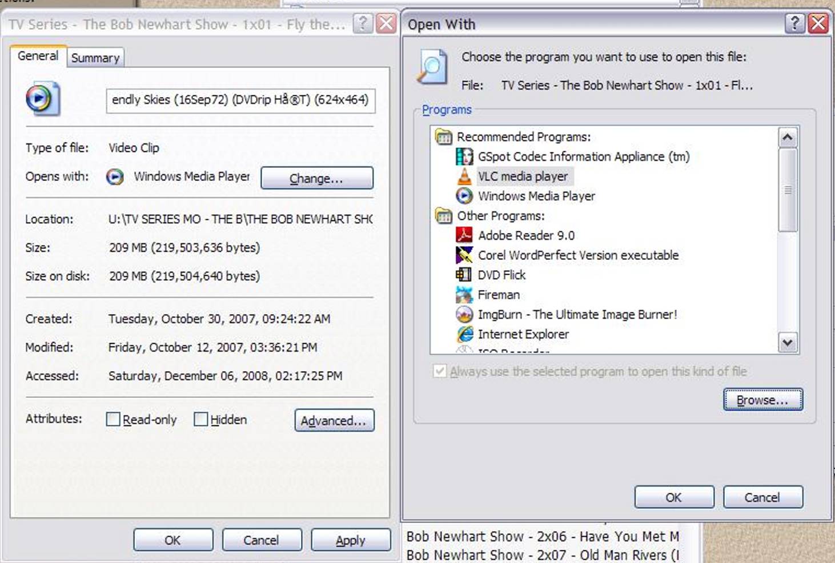Click the Fireman icon
This screenshot has width=835, height=563.
(x=464, y=295)
